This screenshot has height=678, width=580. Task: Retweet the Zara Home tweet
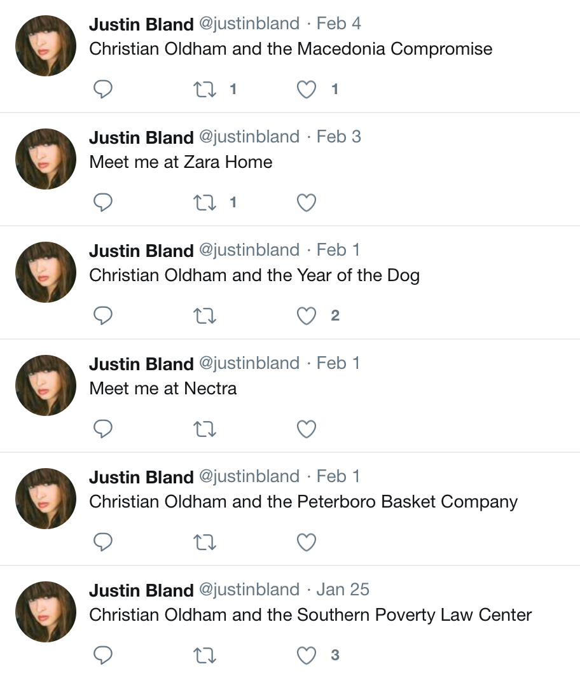click(x=204, y=203)
